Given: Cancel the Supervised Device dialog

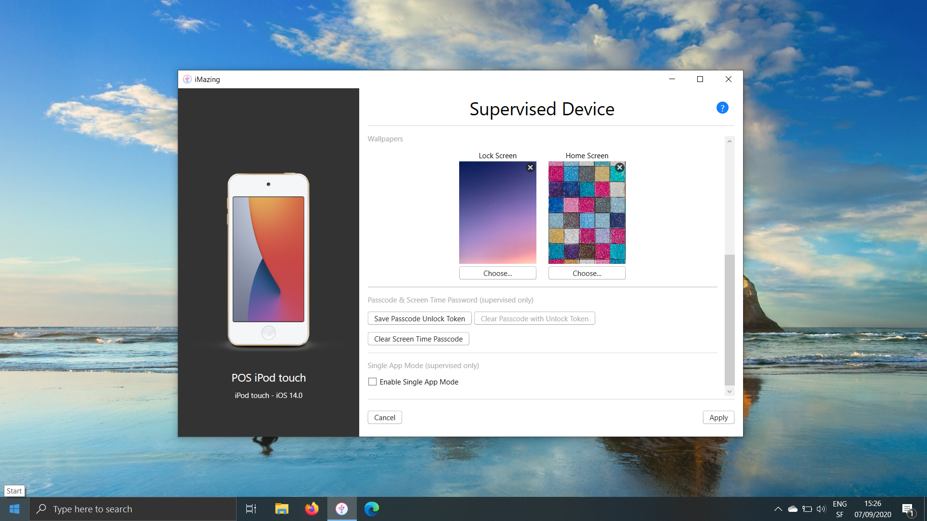Looking at the screenshot, I should tap(384, 417).
